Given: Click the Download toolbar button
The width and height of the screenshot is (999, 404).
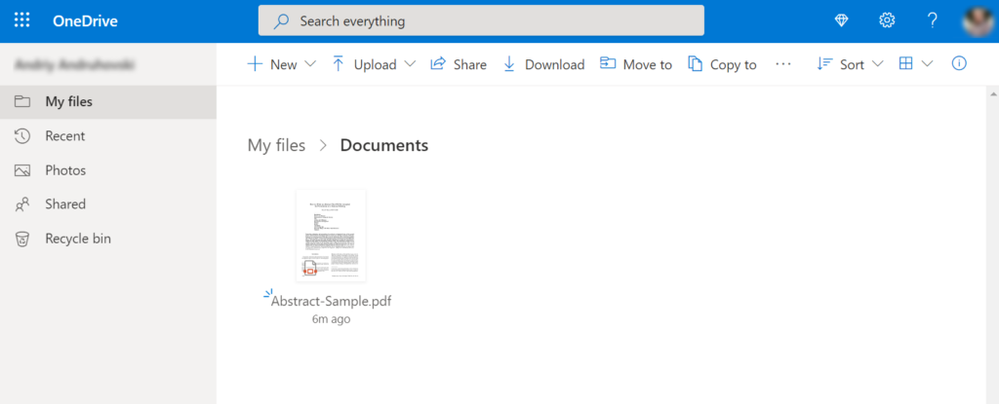Looking at the screenshot, I should point(543,64).
